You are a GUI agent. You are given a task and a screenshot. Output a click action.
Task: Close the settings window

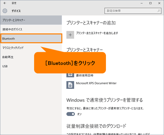(159, 3)
